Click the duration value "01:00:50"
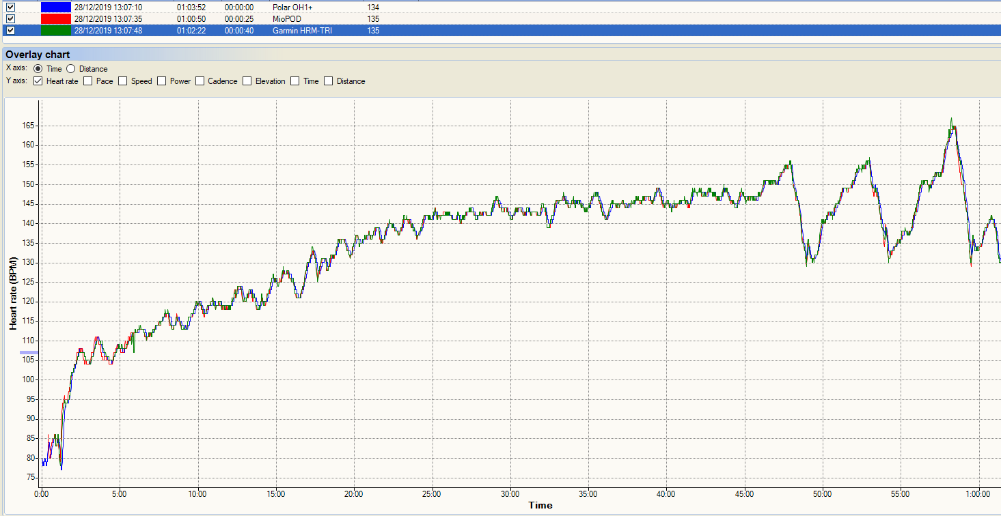This screenshot has height=516, width=1001. click(x=191, y=18)
